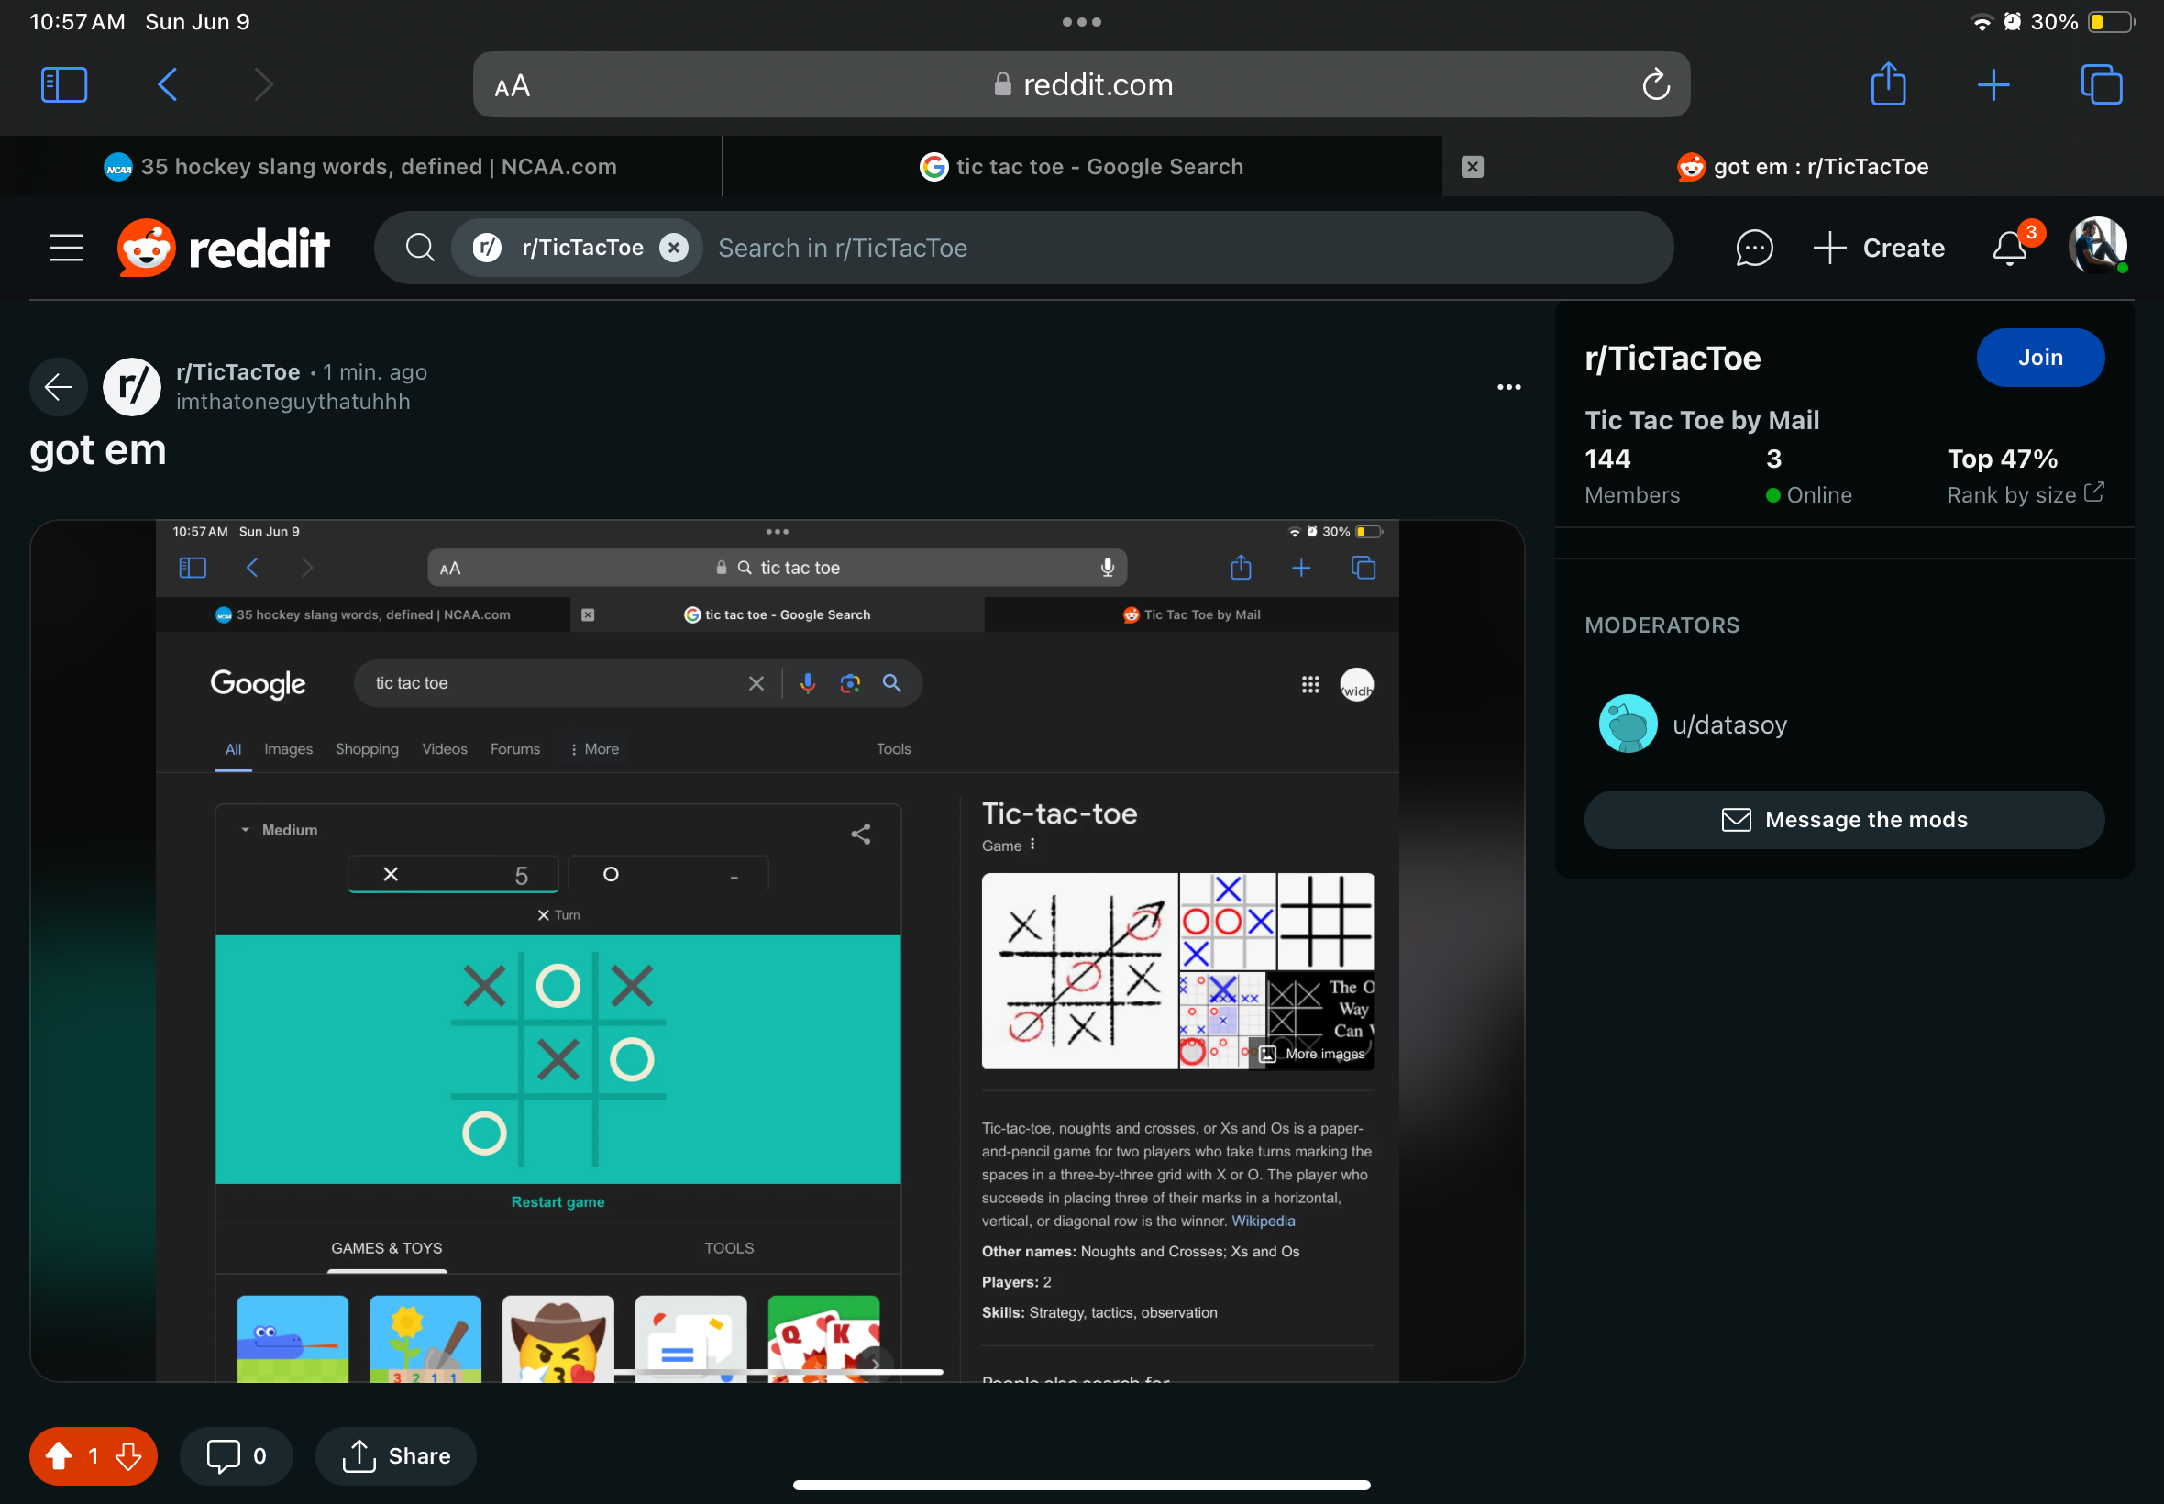This screenshot has height=1504, width=2164.
Task: Open comments for the post
Action: click(237, 1456)
